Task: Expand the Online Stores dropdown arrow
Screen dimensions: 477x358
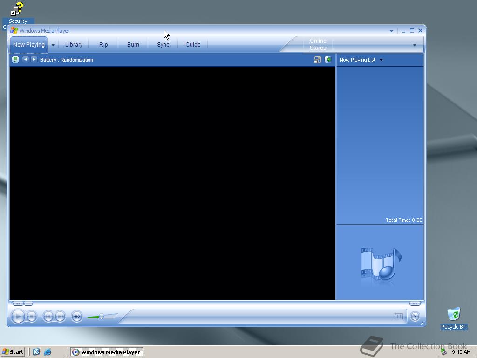Action: tap(414, 45)
